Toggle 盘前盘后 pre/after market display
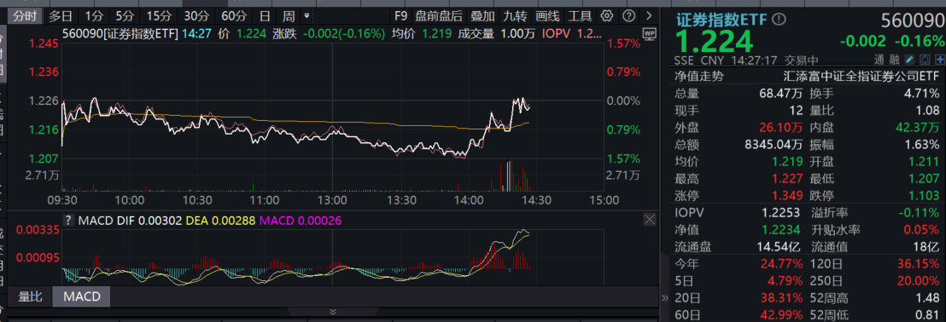The image size is (946, 322). (x=439, y=15)
